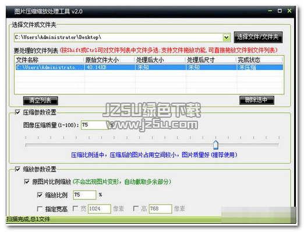Open the folder path dropdown arrow
The height and width of the screenshot is (232, 304).
pyautogui.click(x=226, y=37)
